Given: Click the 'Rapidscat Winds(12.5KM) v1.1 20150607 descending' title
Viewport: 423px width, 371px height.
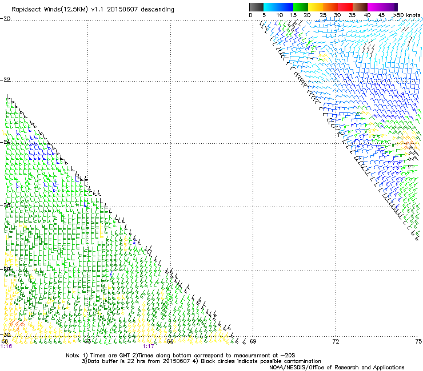Looking at the screenshot, I should pos(93,10).
